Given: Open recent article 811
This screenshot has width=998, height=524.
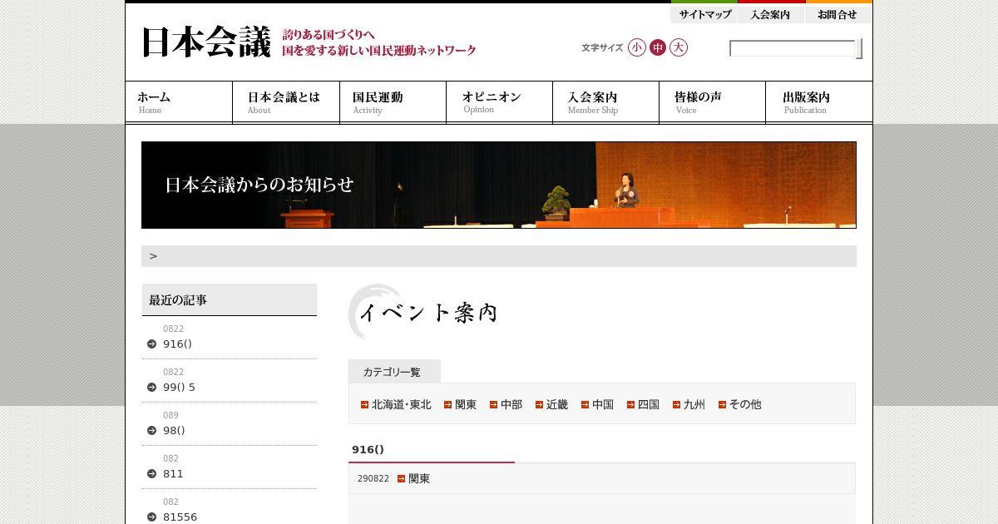Looking at the screenshot, I should click(x=173, y=473).
